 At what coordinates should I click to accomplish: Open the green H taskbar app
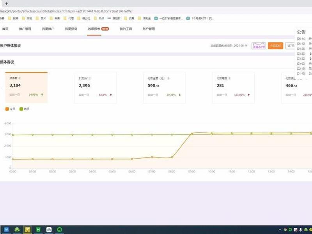[38, 230]
